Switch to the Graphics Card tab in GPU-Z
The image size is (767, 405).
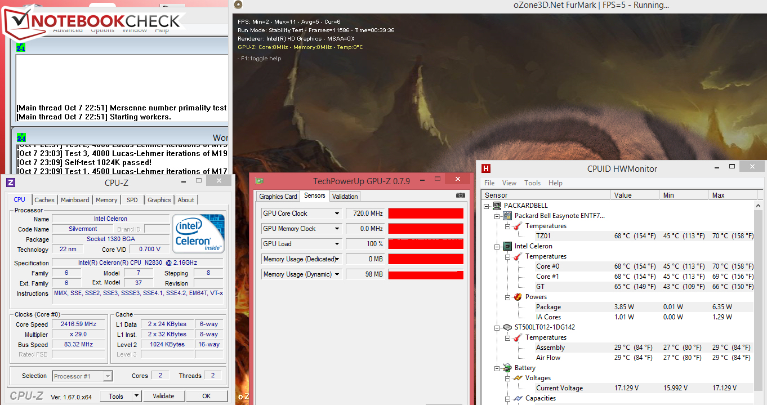coord(278,197)
